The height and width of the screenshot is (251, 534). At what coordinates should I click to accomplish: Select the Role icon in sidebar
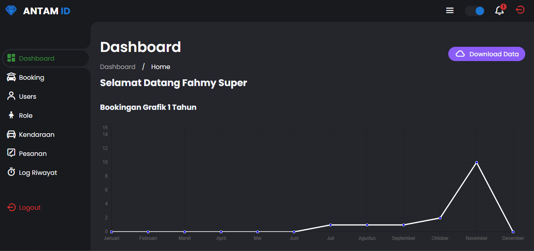(x=11, y=115)
